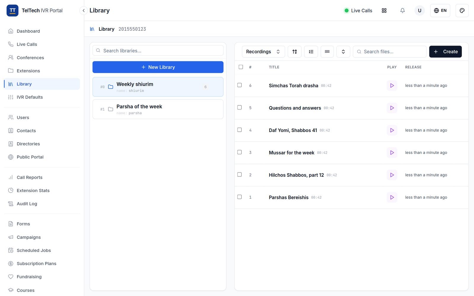Open Fundraising in sidebar

42,277
